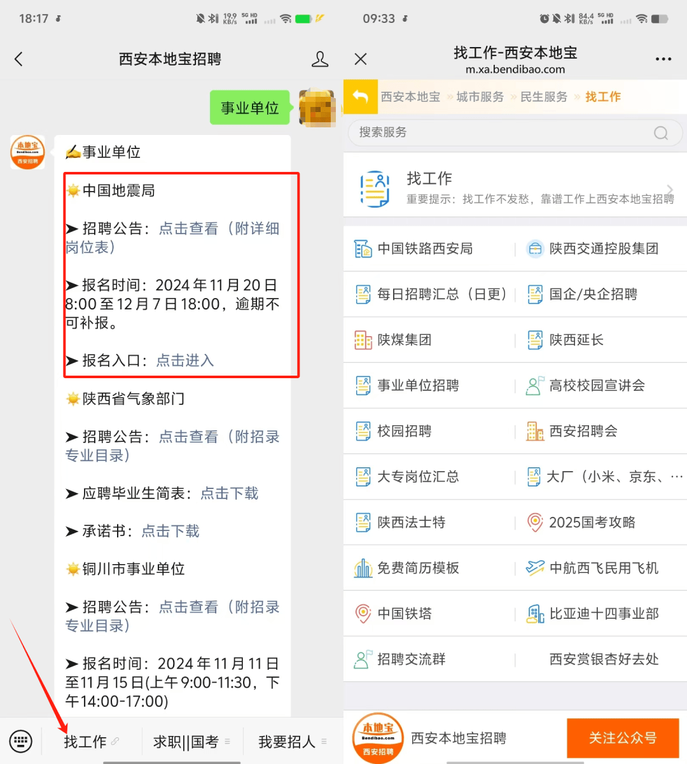Tap 每日招聘汇总 icon
The height and width of the screenshot is (764, 687).
point(363,294)
